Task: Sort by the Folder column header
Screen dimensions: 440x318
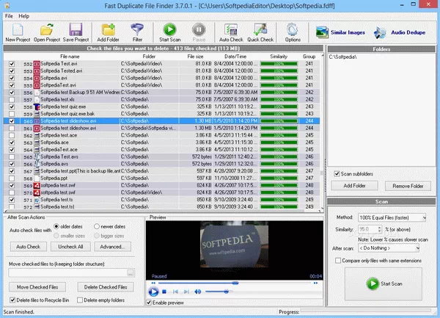Action: click(149, 57)
